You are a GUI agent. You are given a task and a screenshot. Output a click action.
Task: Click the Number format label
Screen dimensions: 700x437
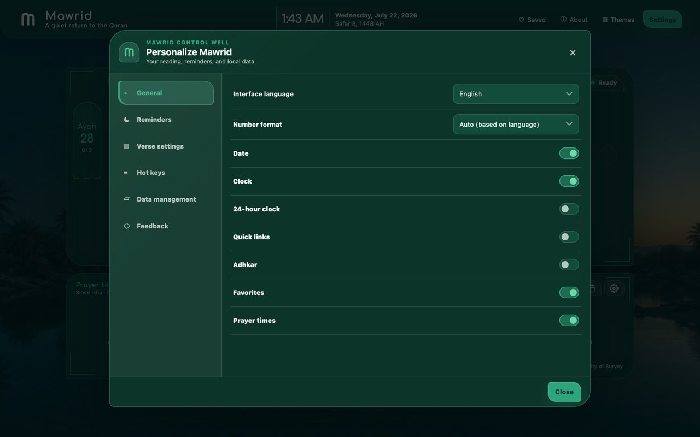point(258,125)
